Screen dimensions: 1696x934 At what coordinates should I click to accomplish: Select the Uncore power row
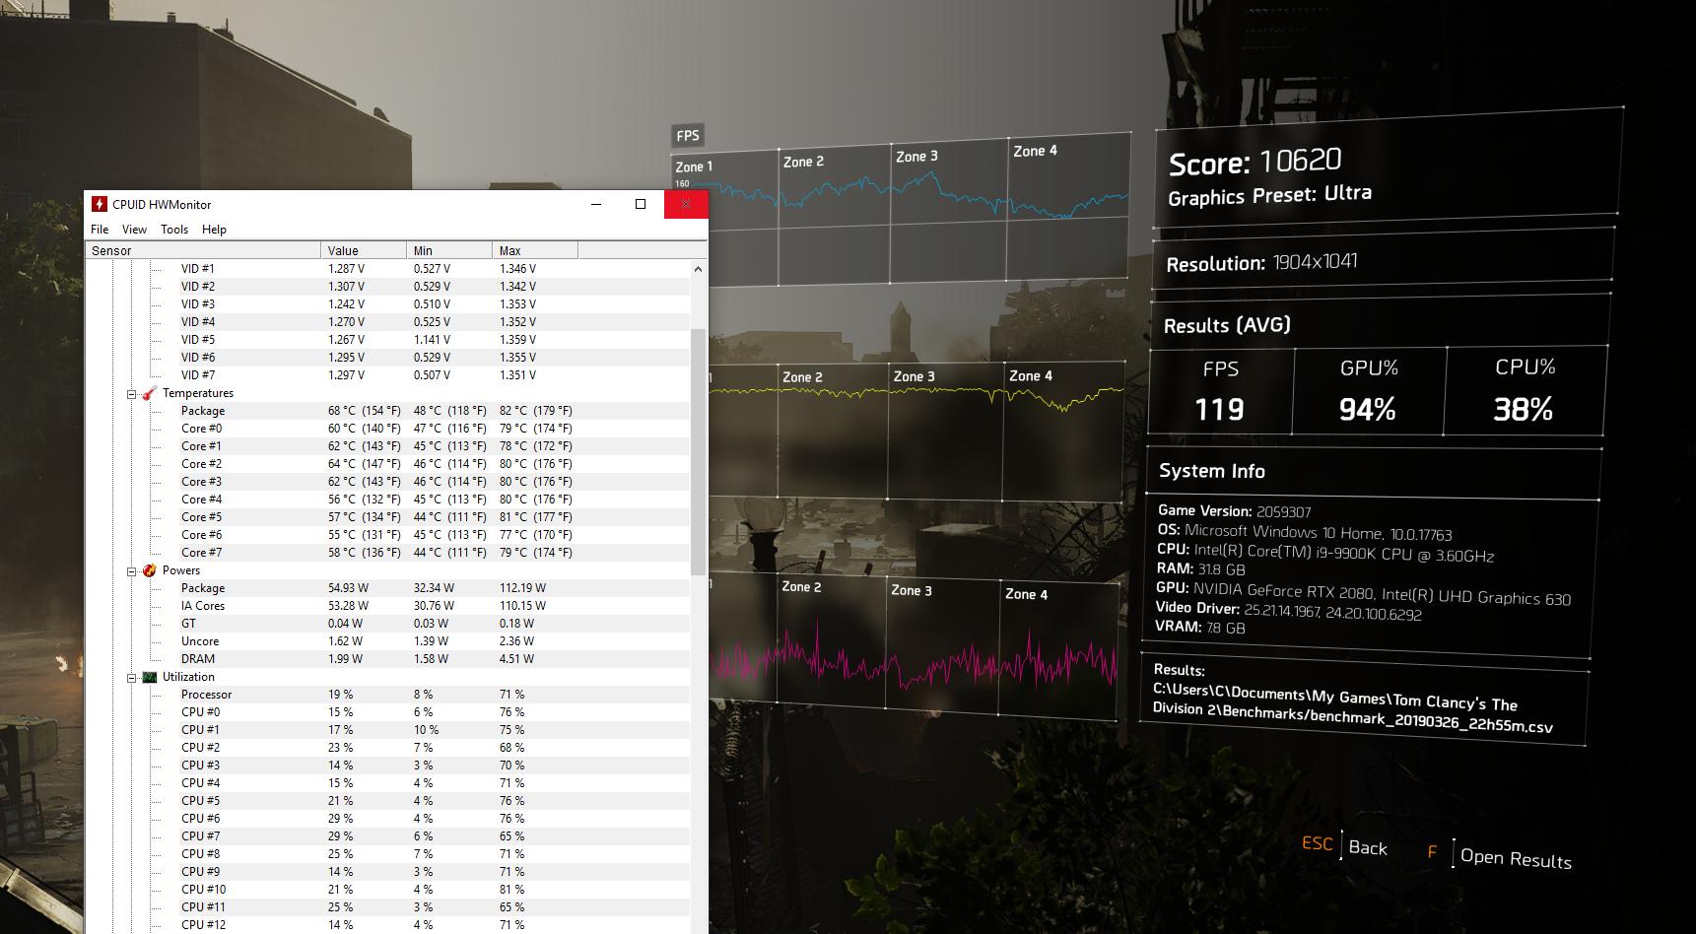pyautogui.click(x=387, y=641)
